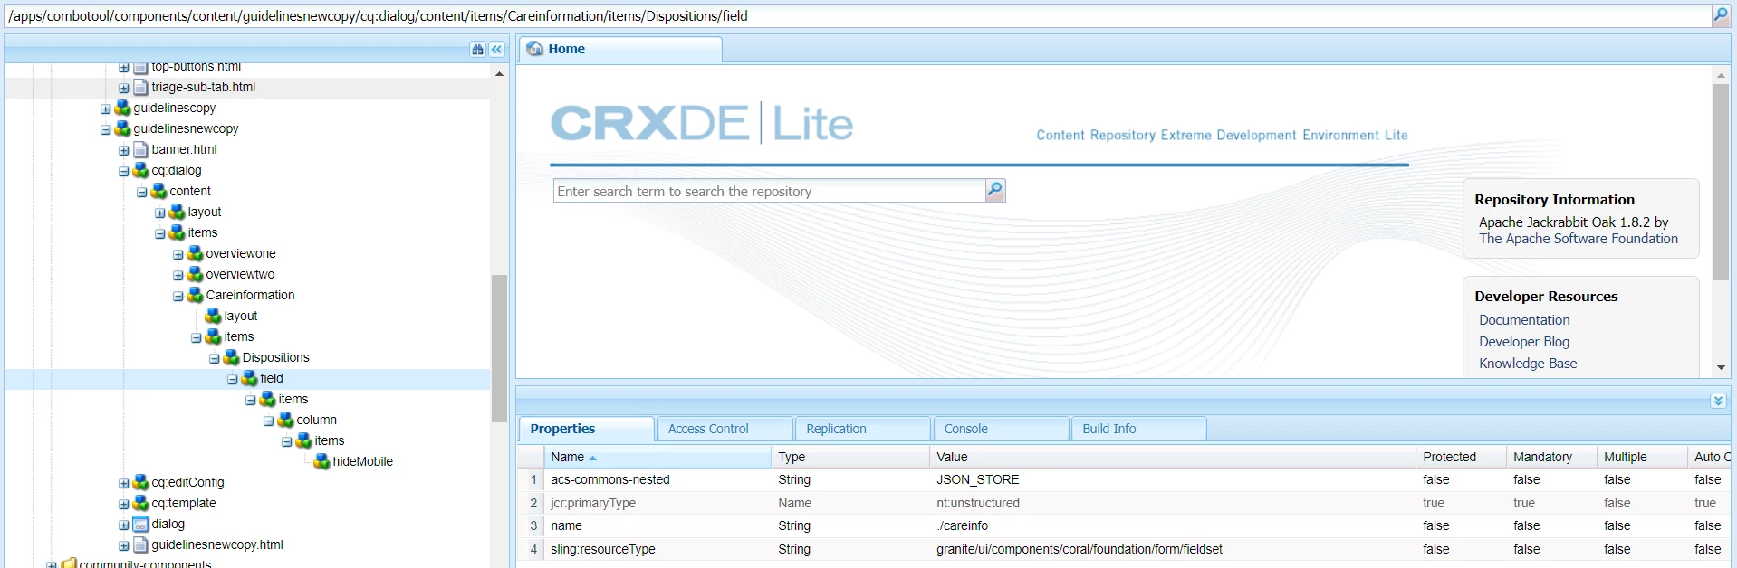Collapse the field node
This screenshot has height=568, width=1737.
232,379
